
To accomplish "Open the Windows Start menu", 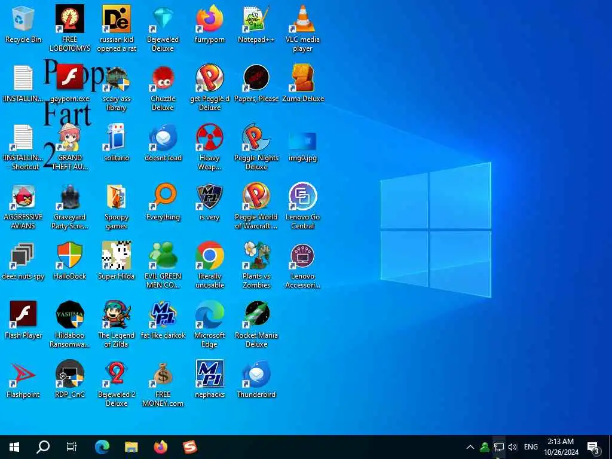I will point(14,447).
